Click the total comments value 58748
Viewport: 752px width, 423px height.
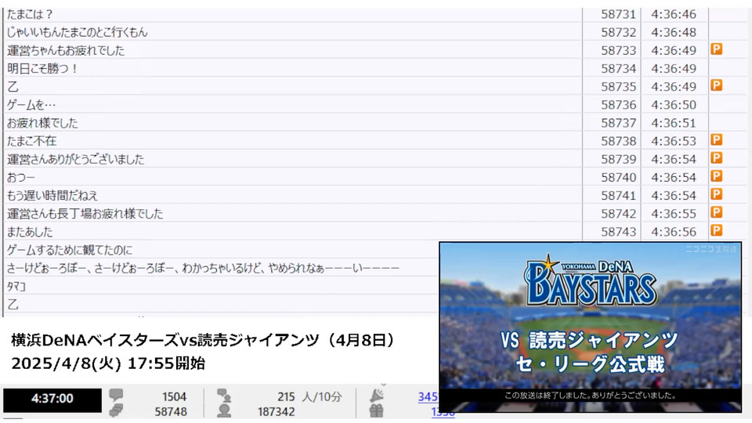170,411
